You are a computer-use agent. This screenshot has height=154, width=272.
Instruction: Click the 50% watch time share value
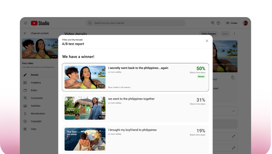tap(201, 68)
